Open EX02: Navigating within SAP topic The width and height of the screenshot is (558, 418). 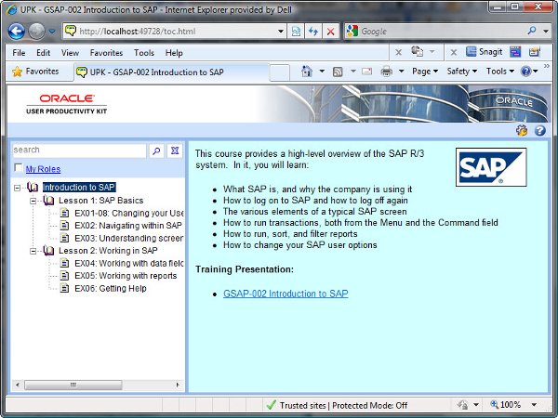[x=128, y=226]
